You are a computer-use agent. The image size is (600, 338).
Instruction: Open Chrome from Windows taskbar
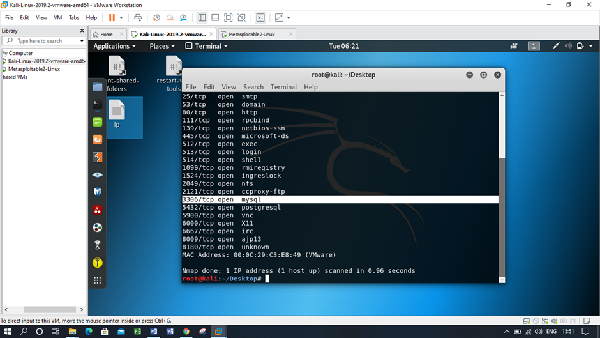(x=186, y=332)
